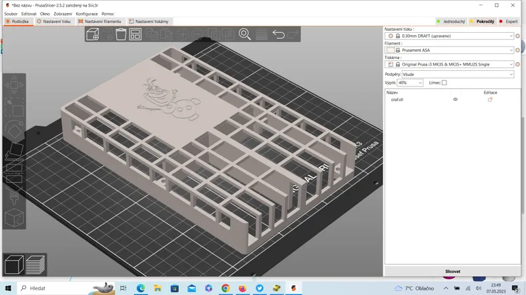Image resolution: width=526 pixels, height=295 pixels.
Task: Click the filament color swatch
Action: pos(391,50)
